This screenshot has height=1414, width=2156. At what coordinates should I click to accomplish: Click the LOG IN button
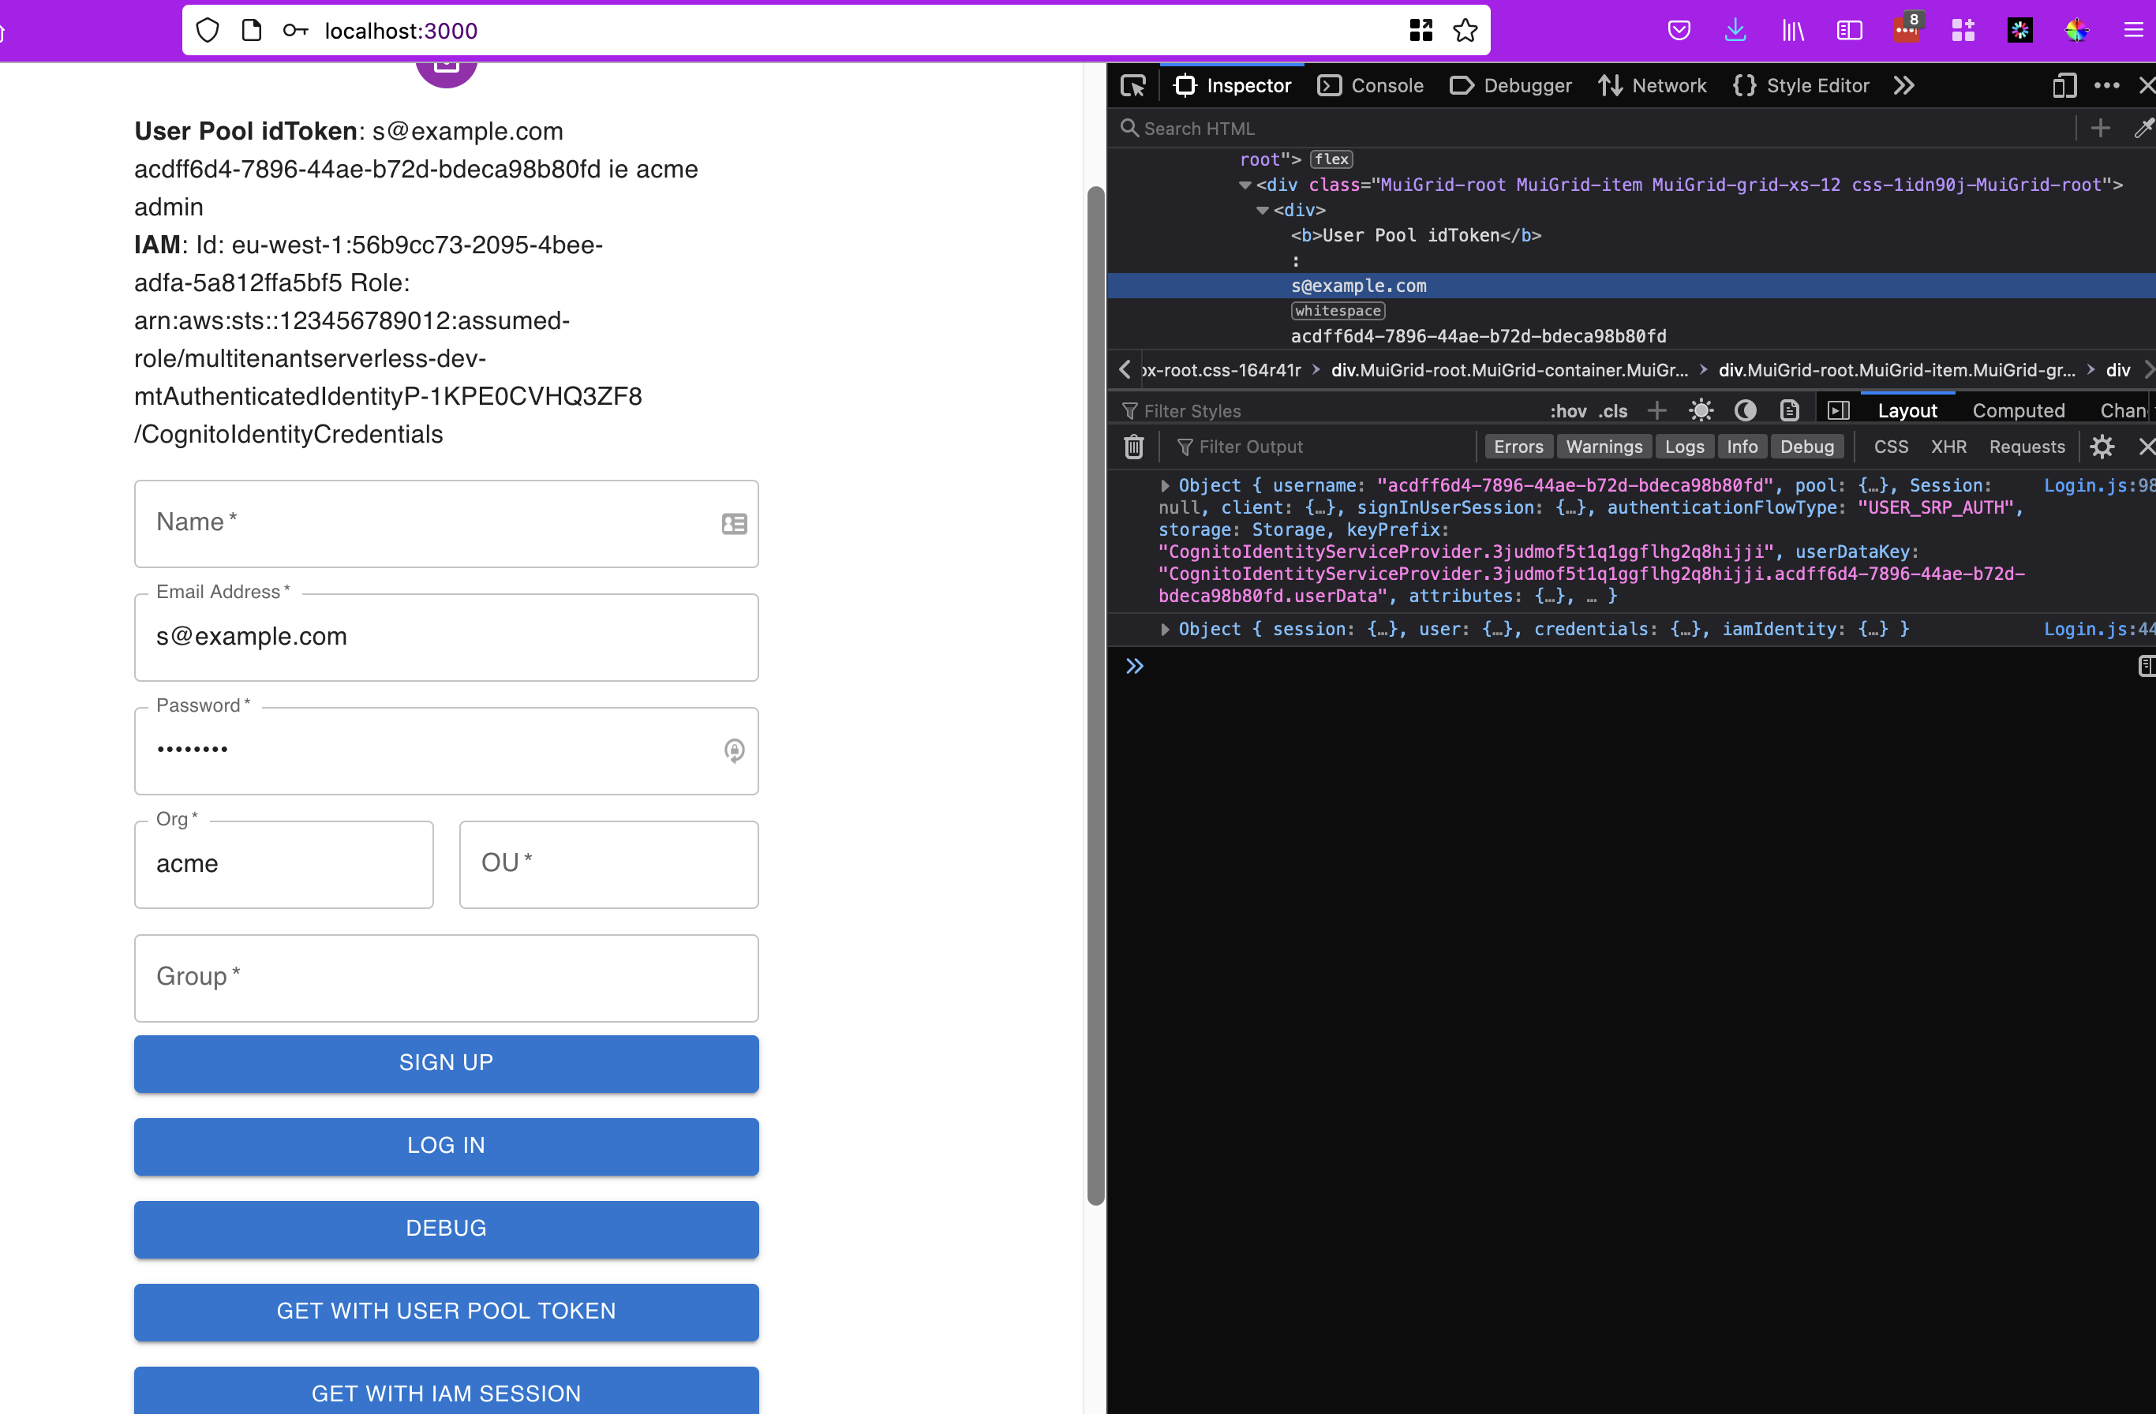point(447,1144)
